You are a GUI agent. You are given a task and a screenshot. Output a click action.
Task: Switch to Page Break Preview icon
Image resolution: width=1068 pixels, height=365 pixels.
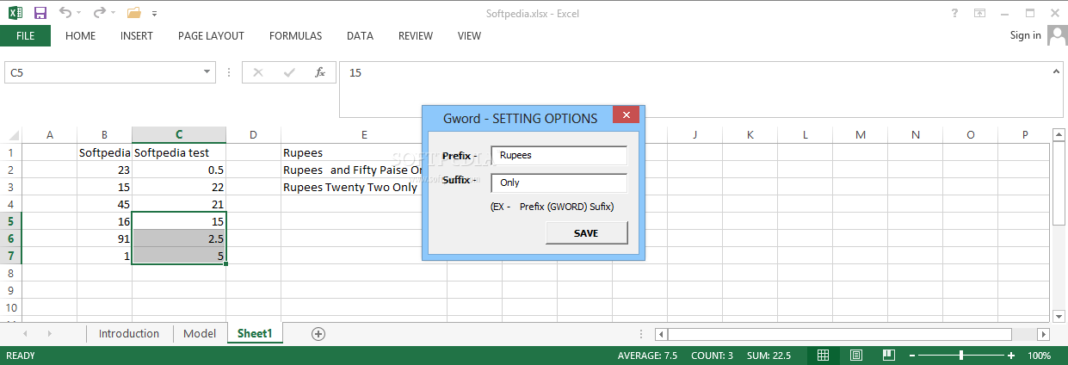pos(890,356)
